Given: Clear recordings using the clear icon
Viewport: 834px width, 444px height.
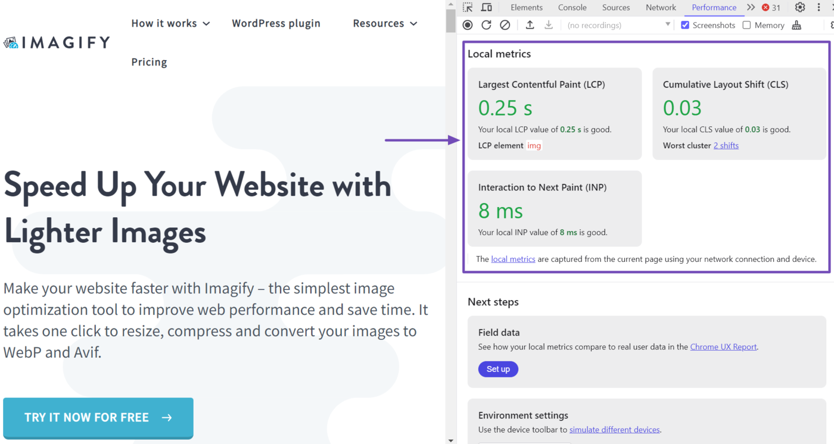Looking at the screenshot, I should (505, 25).
